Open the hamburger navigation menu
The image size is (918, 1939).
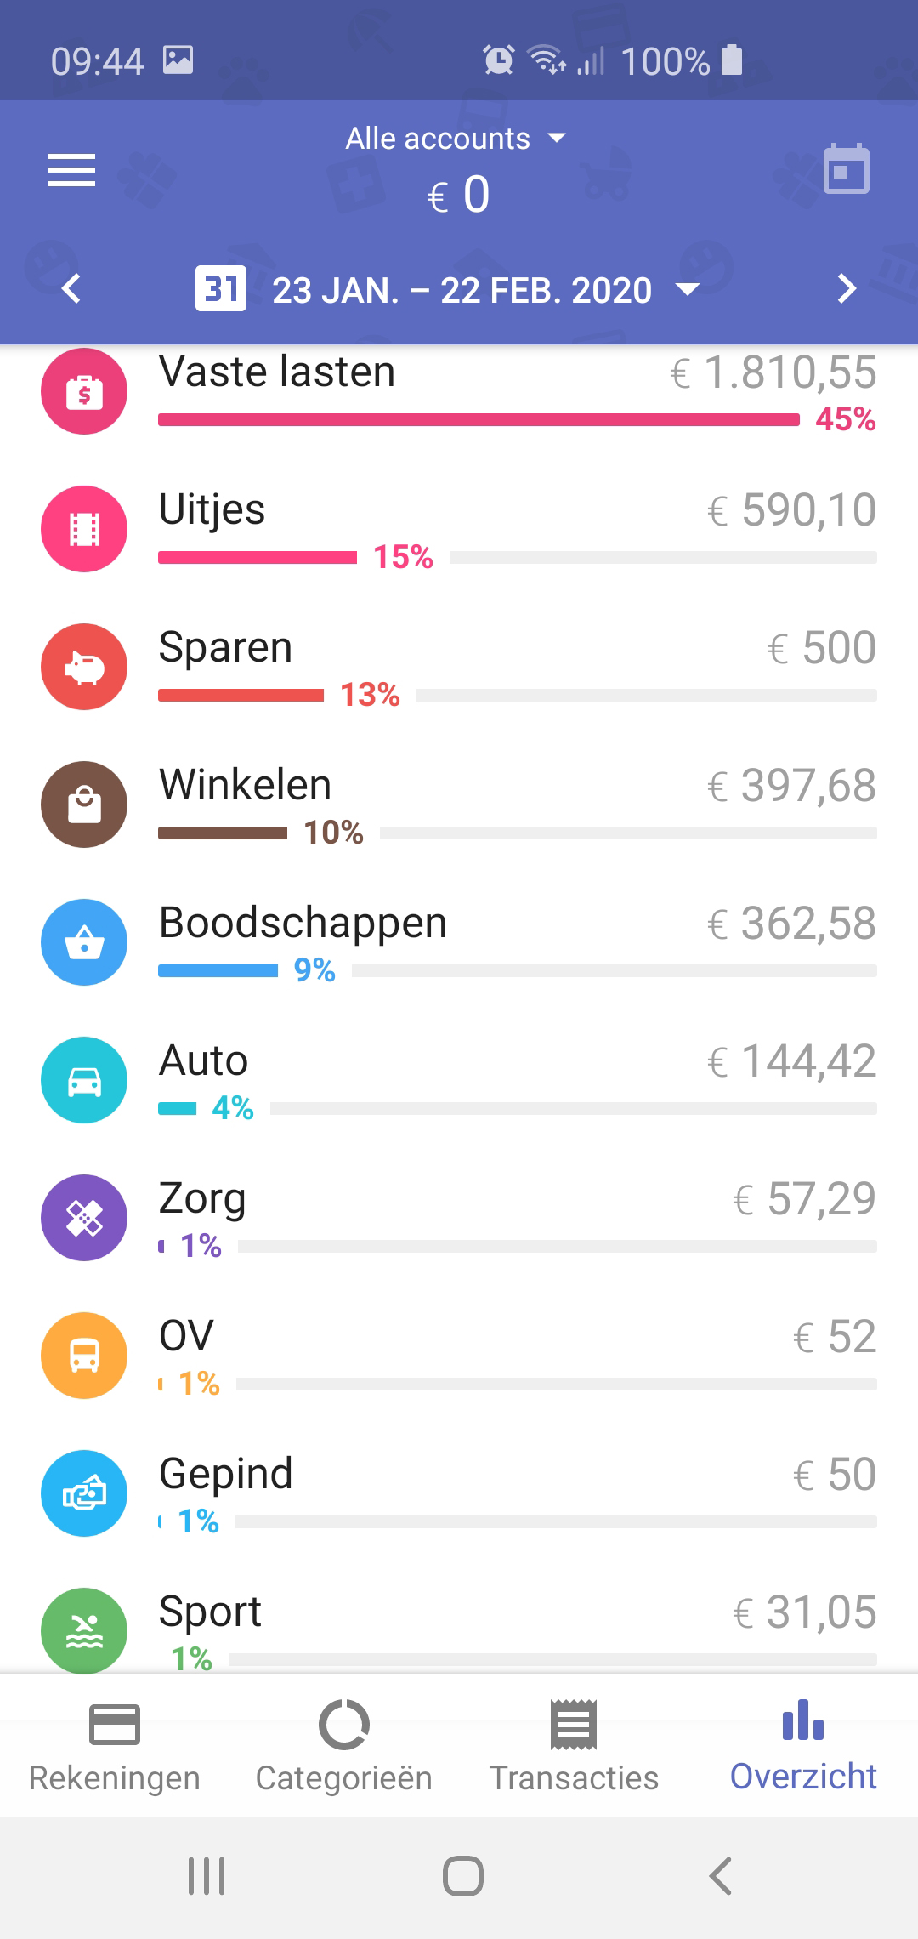click(71, 170)
